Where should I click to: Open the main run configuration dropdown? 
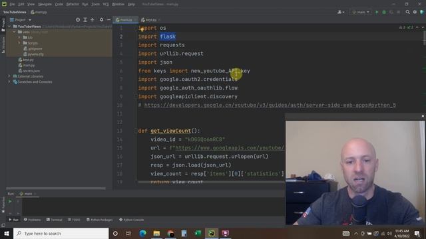tap(361, 12)
